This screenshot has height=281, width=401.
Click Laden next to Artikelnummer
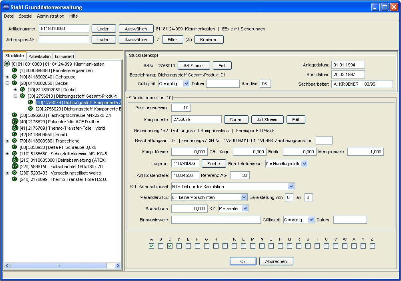click(104, 29)
